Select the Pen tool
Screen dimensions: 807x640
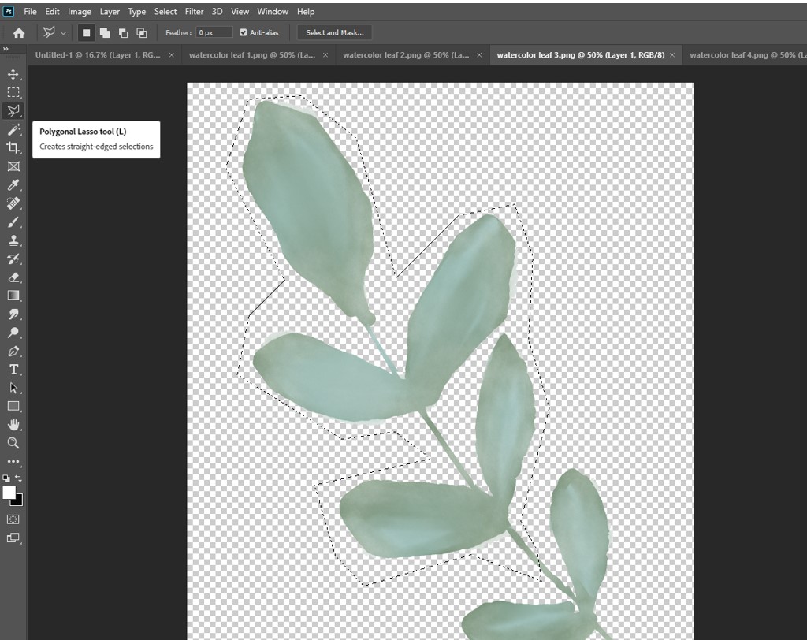tap(13, 352)
